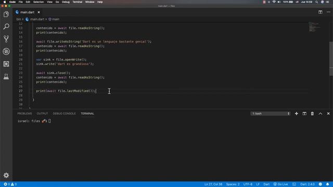Open the Apple menu

click(x=5, y=2)
